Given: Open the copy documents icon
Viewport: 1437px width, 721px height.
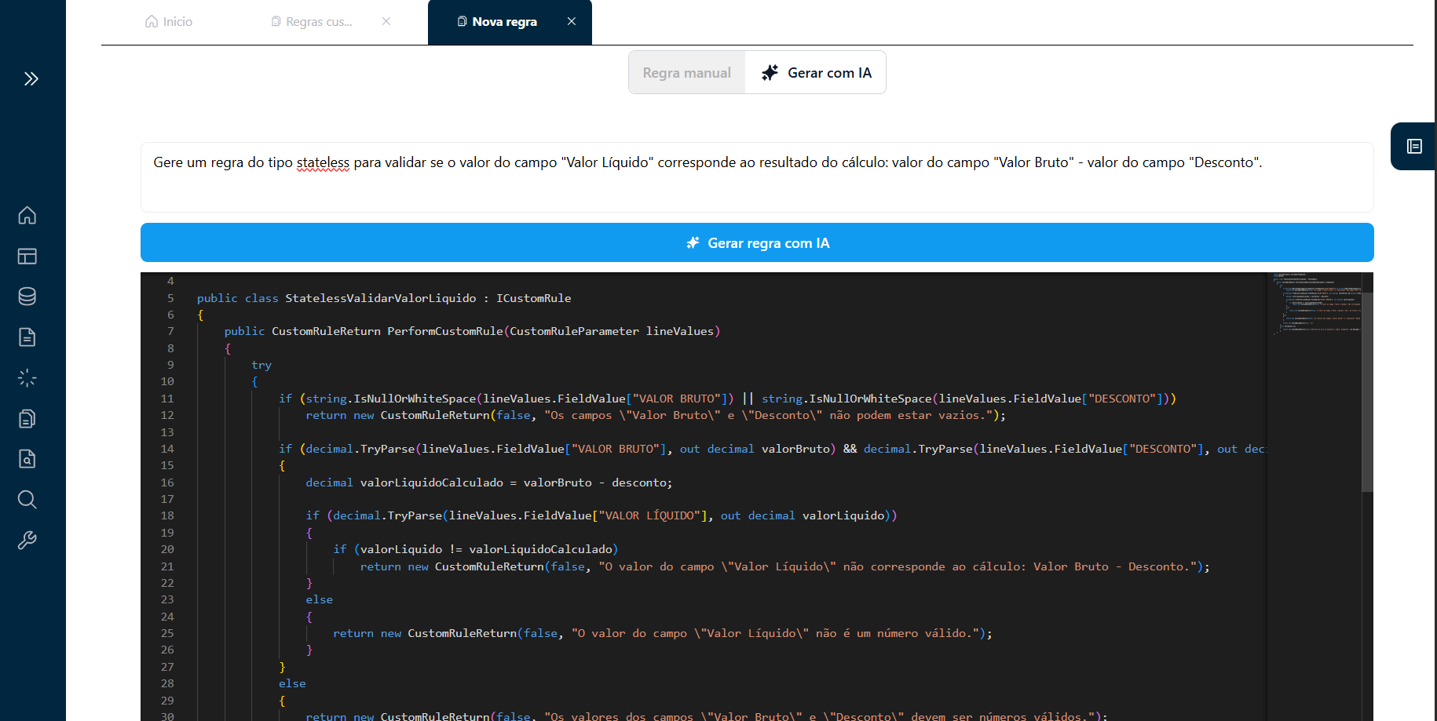Looking at the screenshot, I should (x=27, y=418).
